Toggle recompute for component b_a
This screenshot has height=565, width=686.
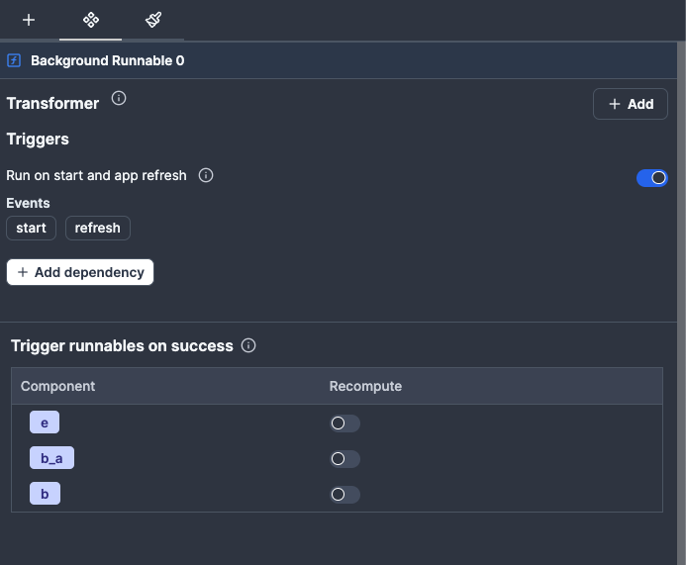coord(344,459)
